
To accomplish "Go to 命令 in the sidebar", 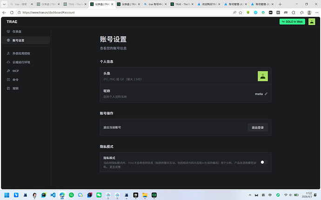I will click(15, 79).
